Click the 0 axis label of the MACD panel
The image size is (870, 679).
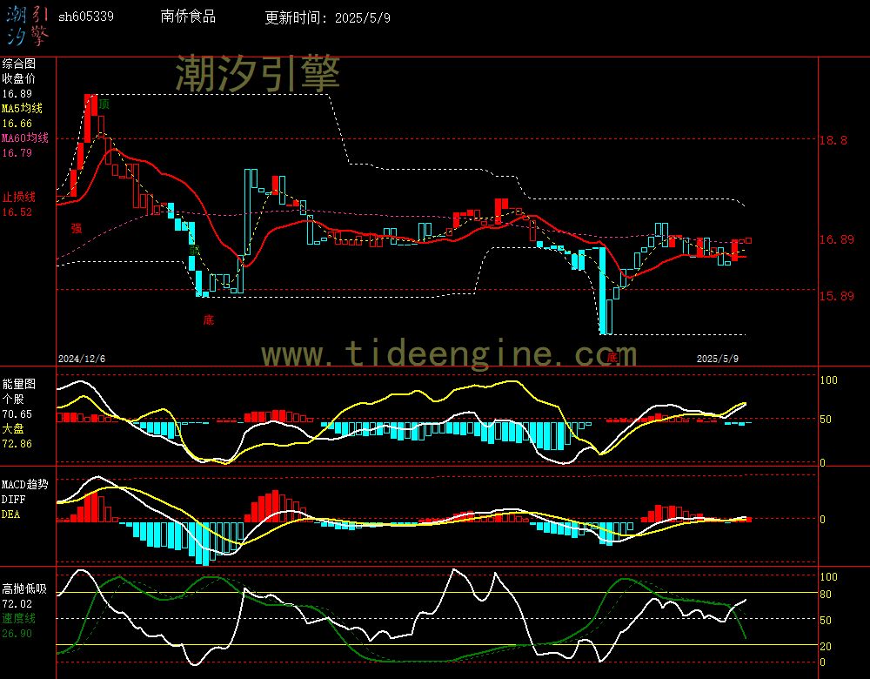822,519
